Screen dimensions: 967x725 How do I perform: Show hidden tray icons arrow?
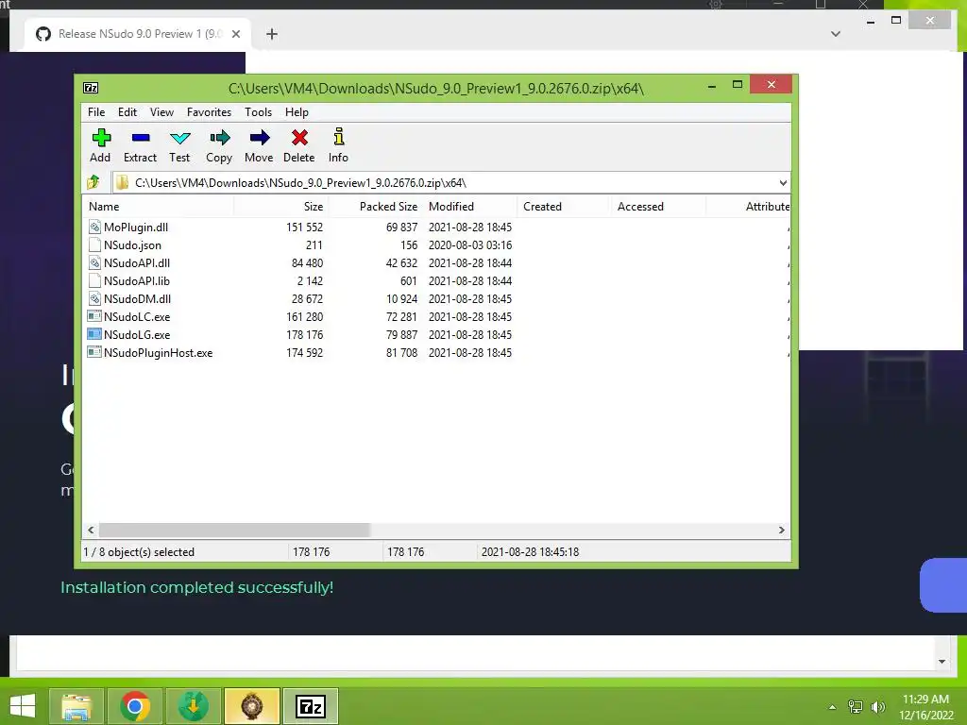click(833, 707)
